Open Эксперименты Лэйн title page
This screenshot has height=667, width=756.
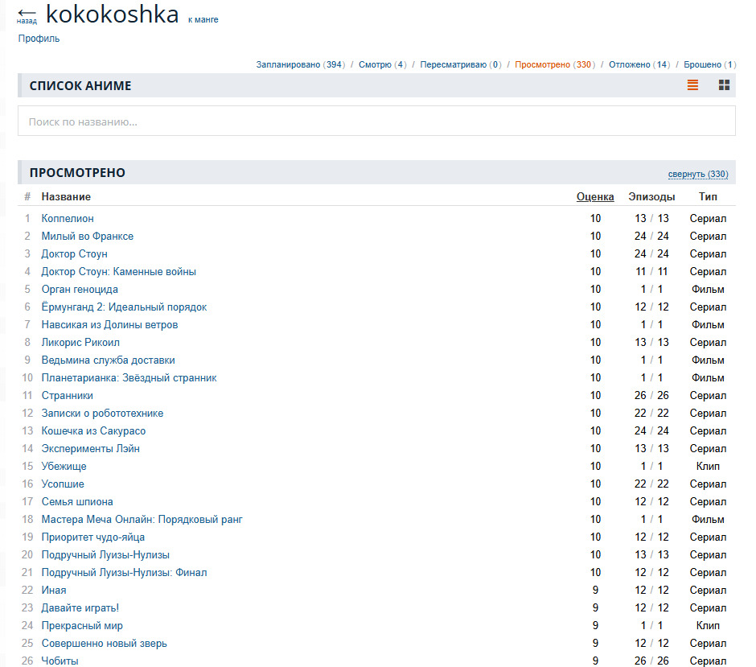(x=90, y=448)
